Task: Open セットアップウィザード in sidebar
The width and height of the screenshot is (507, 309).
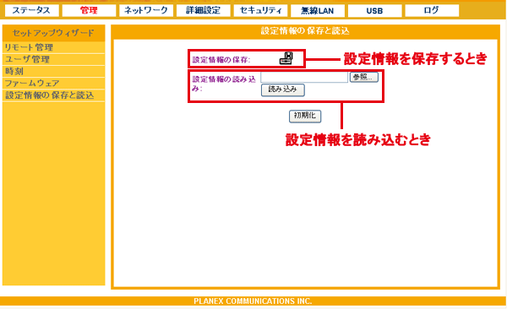Action: pyautogui.click(x=54, y=33)
